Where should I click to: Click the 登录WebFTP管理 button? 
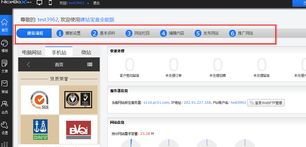pyautogui.click(x=266, y=103)
